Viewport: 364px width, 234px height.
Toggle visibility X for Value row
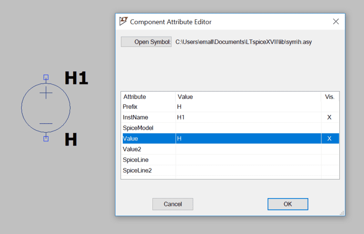click(x=329, y=139)
